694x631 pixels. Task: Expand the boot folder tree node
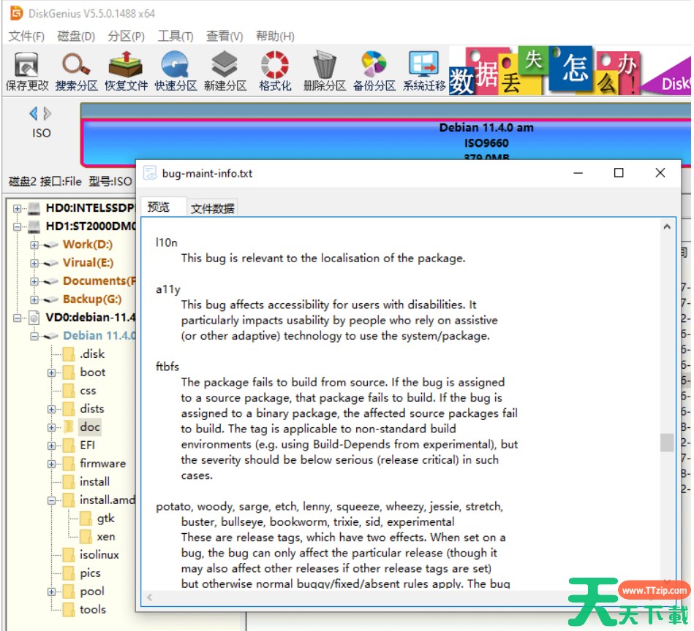52,372
